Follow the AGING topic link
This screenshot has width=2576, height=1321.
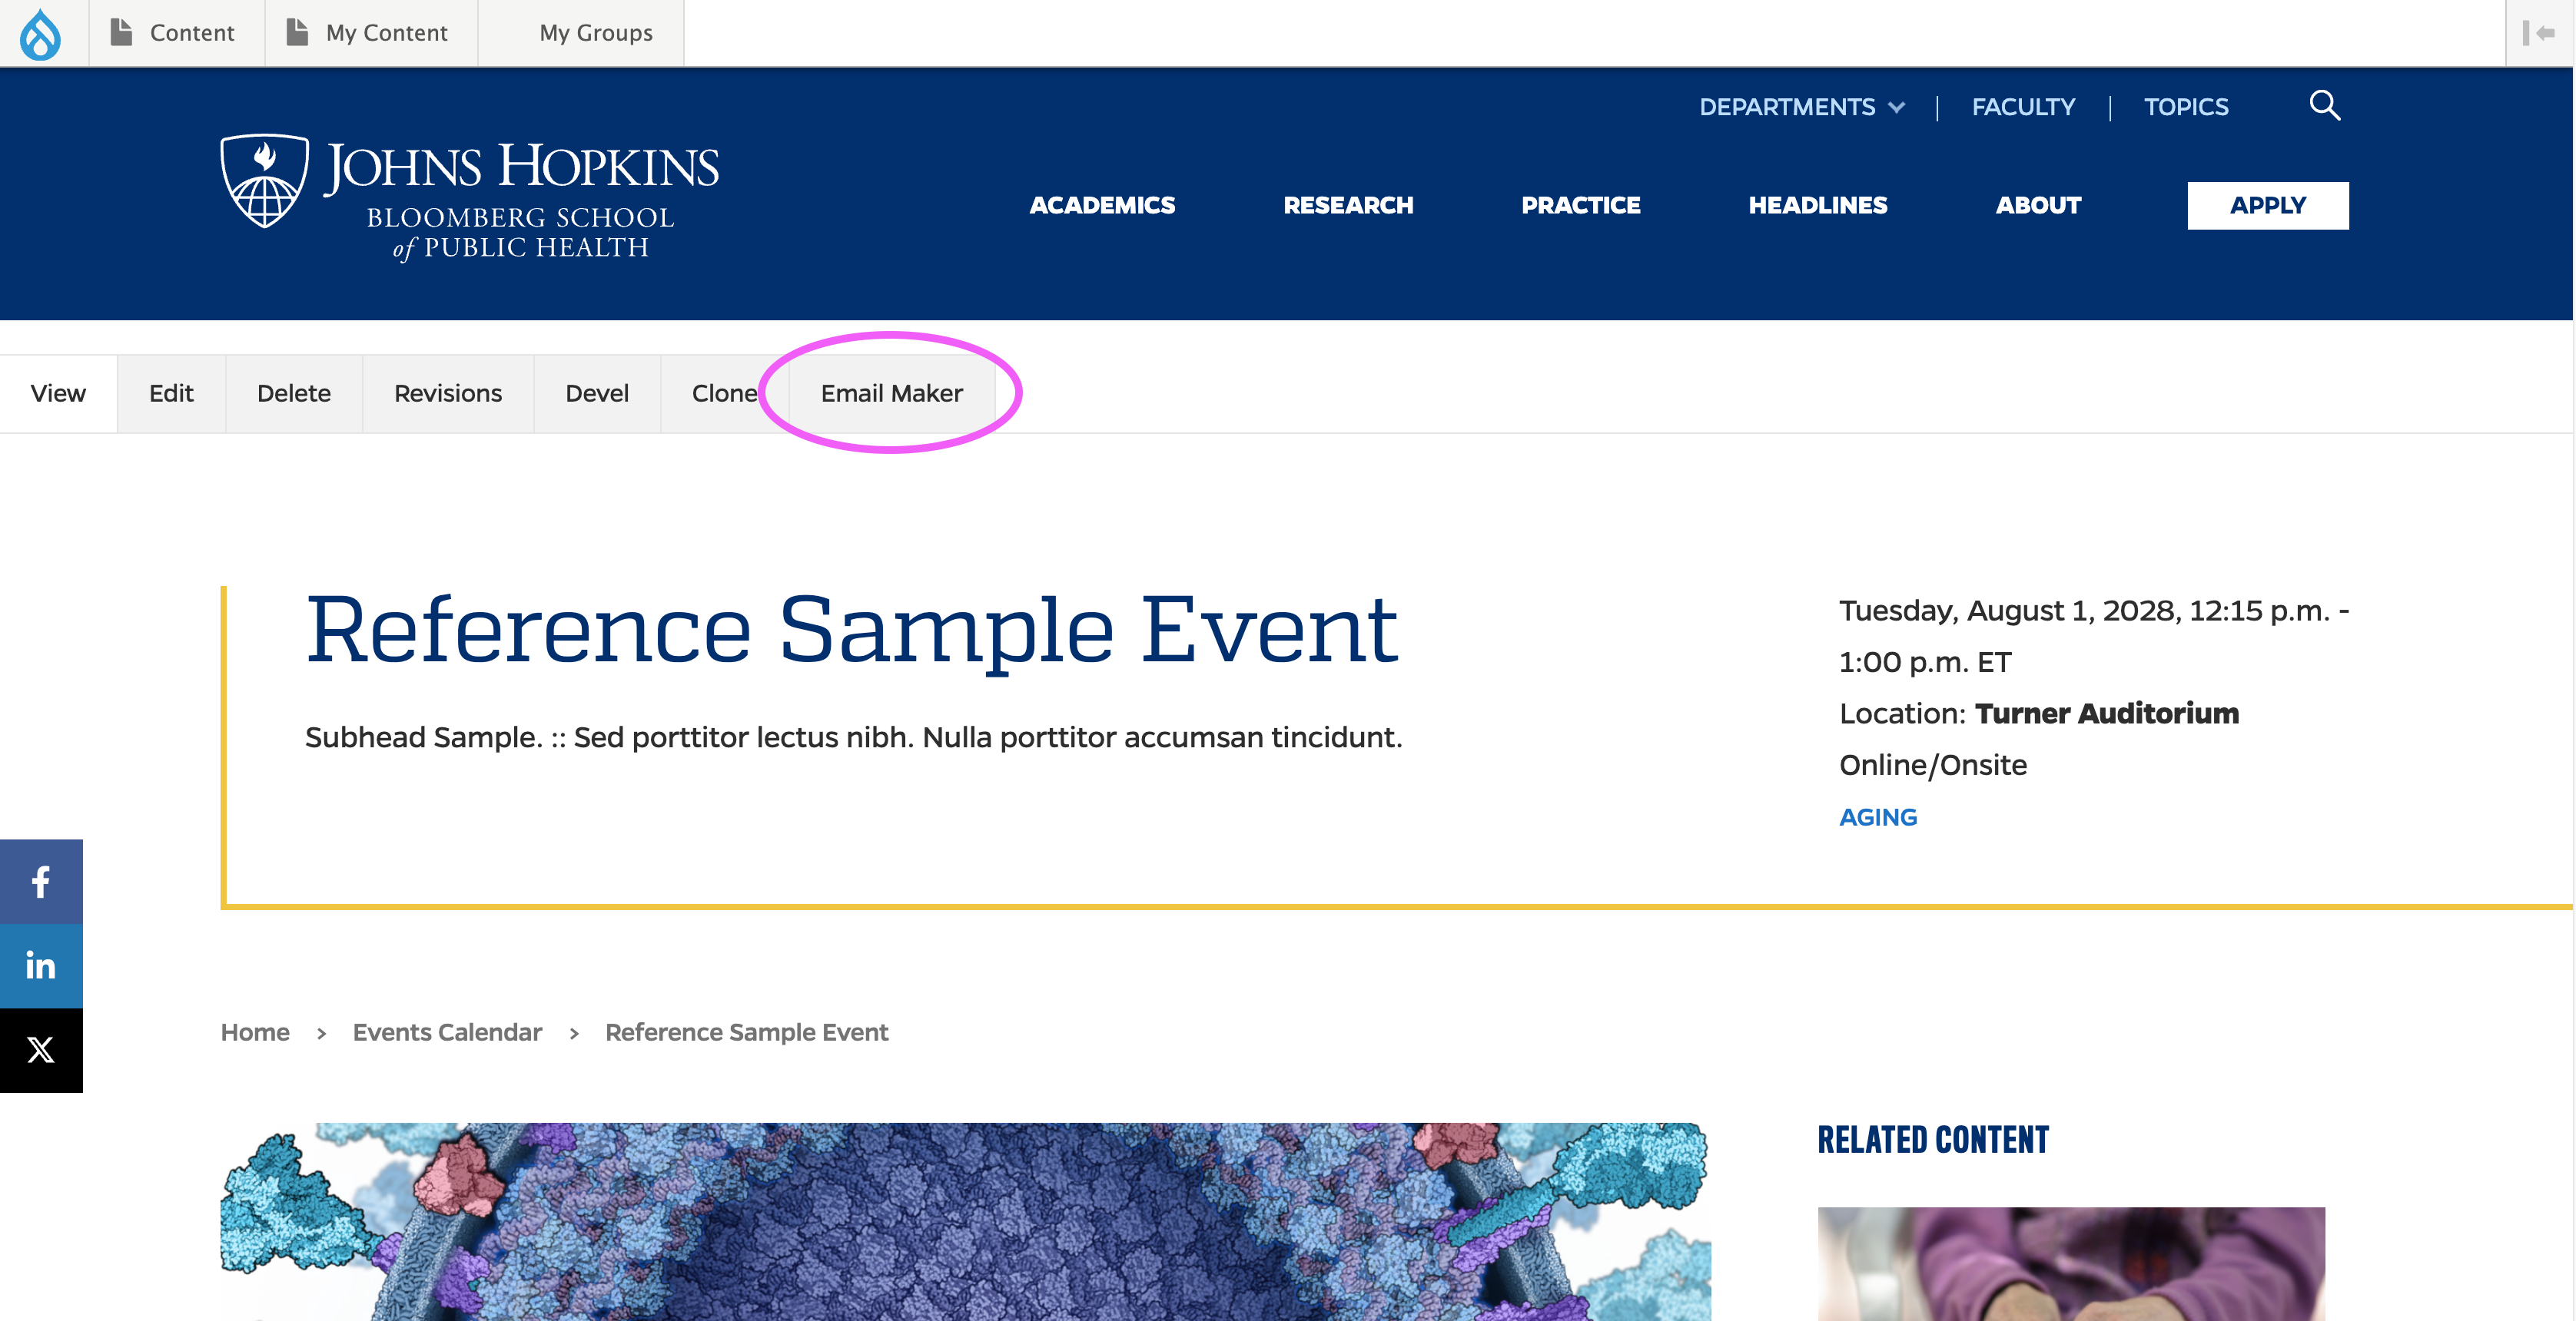[1878, 816]
